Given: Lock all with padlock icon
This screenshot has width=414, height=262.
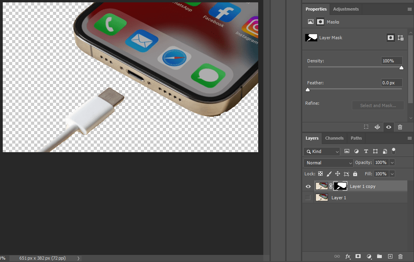Looking at the screenshot, I should [355, 174].
